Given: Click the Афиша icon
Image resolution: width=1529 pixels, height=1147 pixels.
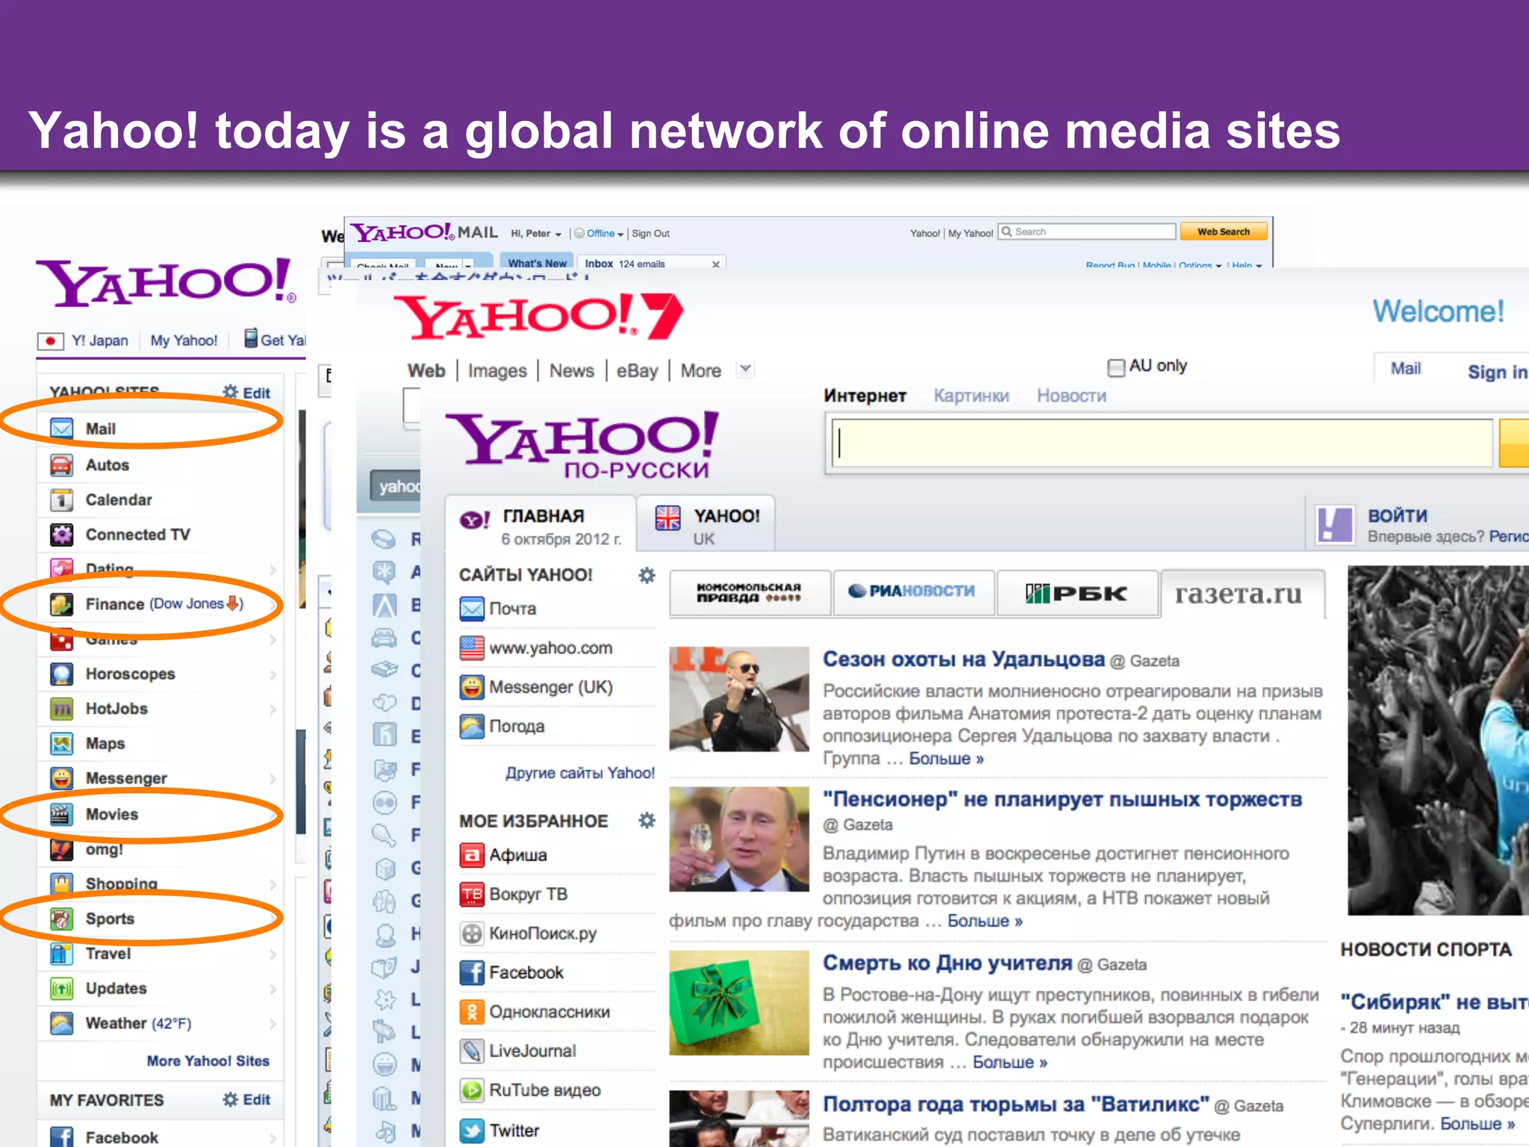Looking at the screenshot, I should [x=472, y=855].
